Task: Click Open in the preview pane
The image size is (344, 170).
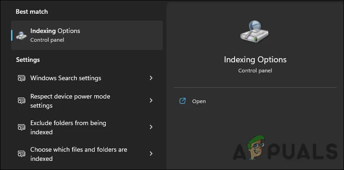Action: (x=199, y=101)
